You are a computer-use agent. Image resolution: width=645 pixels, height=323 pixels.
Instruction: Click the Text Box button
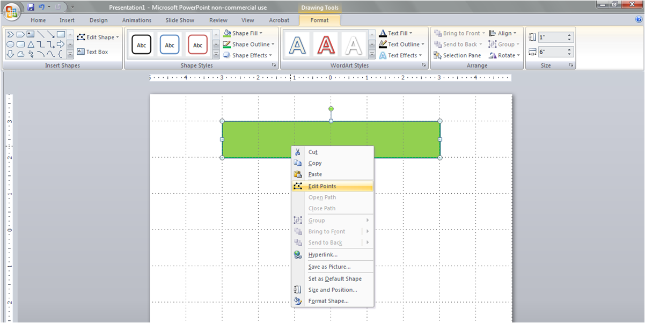[x=92, y=52]
